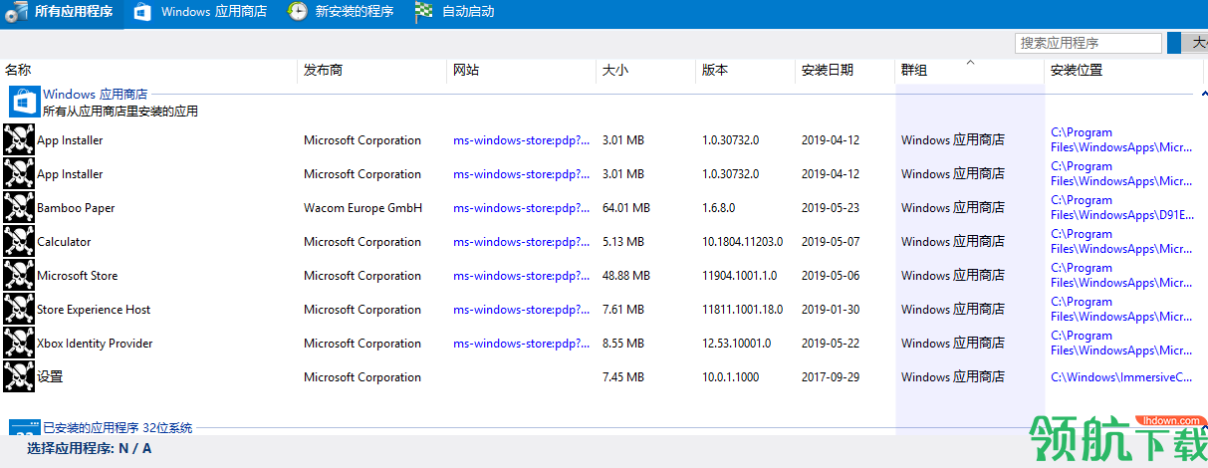
Task: Click the Bamboo Paper app icon
Action: pyautogui.click(x=19, y=208)
